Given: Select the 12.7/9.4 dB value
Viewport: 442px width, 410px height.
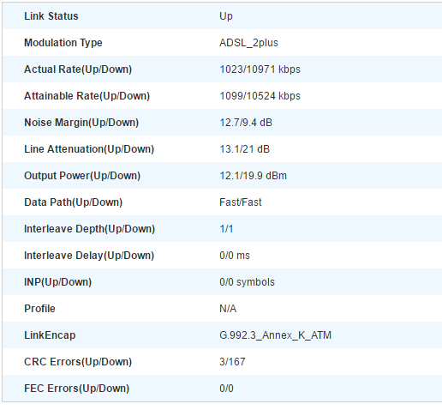Looking at the screenshot, I should click(x=246, y=123).
